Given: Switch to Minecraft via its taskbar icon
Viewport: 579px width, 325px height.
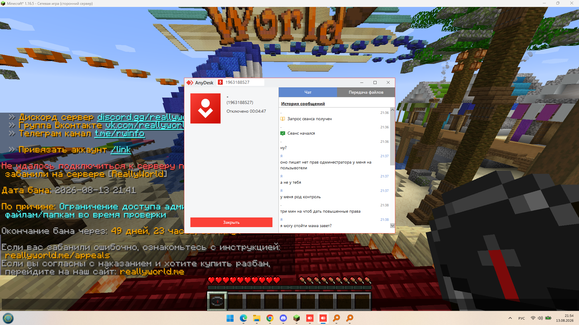Looking at the screenshot, I should 296,318.
